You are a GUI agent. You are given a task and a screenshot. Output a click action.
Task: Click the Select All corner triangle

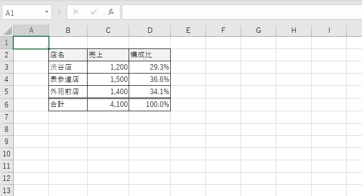tap(6, 30)
